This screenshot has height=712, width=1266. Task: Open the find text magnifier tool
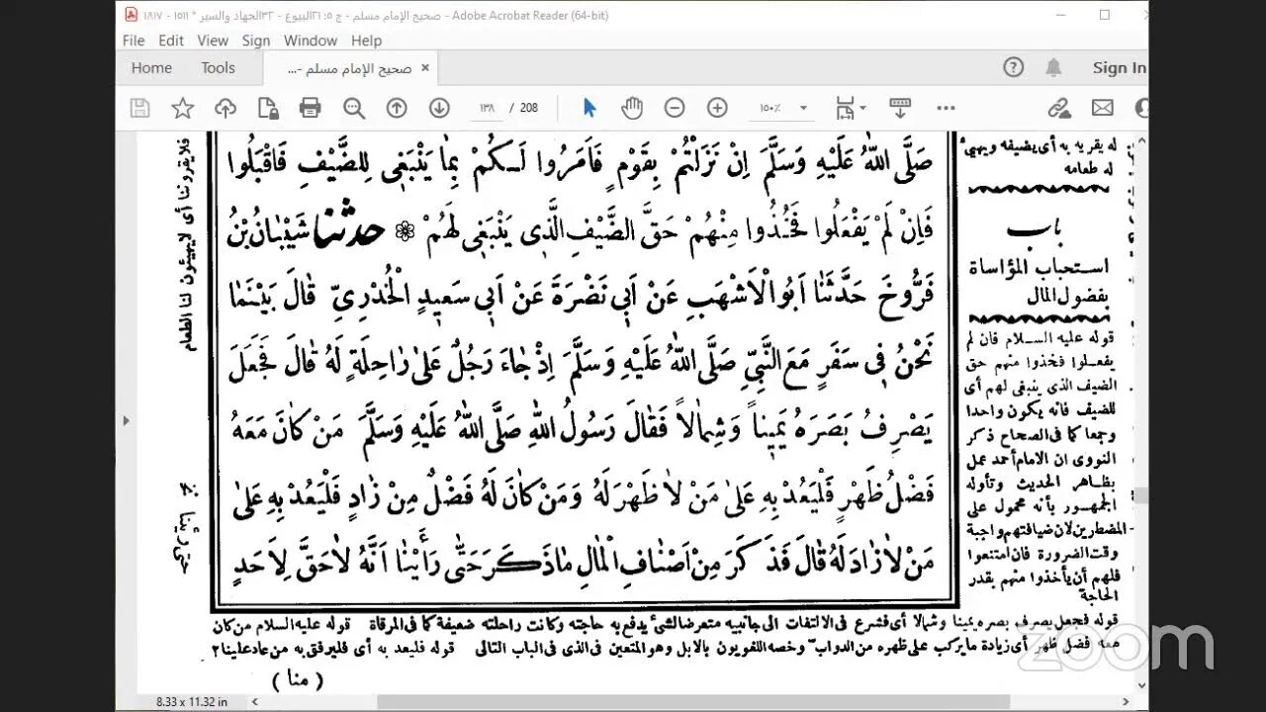(x=354, y=108)
